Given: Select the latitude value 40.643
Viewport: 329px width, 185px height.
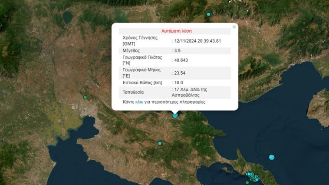Looking at the screenshot, I should coord(181,60).
